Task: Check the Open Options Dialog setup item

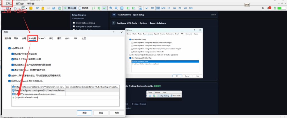Action: pyautogui.click(x=74, y=23)
